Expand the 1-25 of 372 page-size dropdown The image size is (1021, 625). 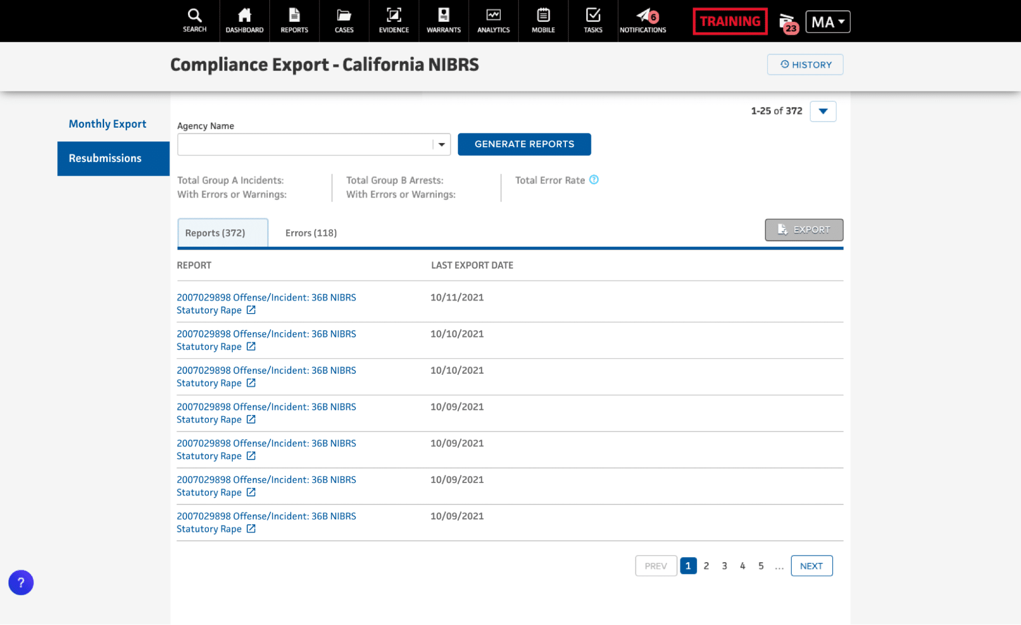[822, 111]
